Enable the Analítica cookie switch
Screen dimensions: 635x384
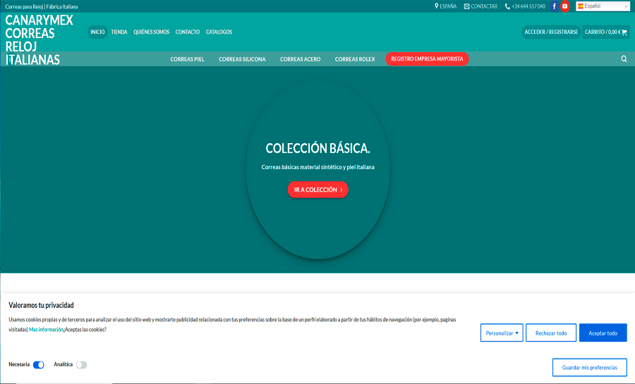pos(81,365)
